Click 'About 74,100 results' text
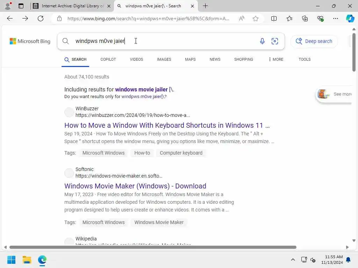Viewport: 358px width, 268px height. [x=87, y=77]
